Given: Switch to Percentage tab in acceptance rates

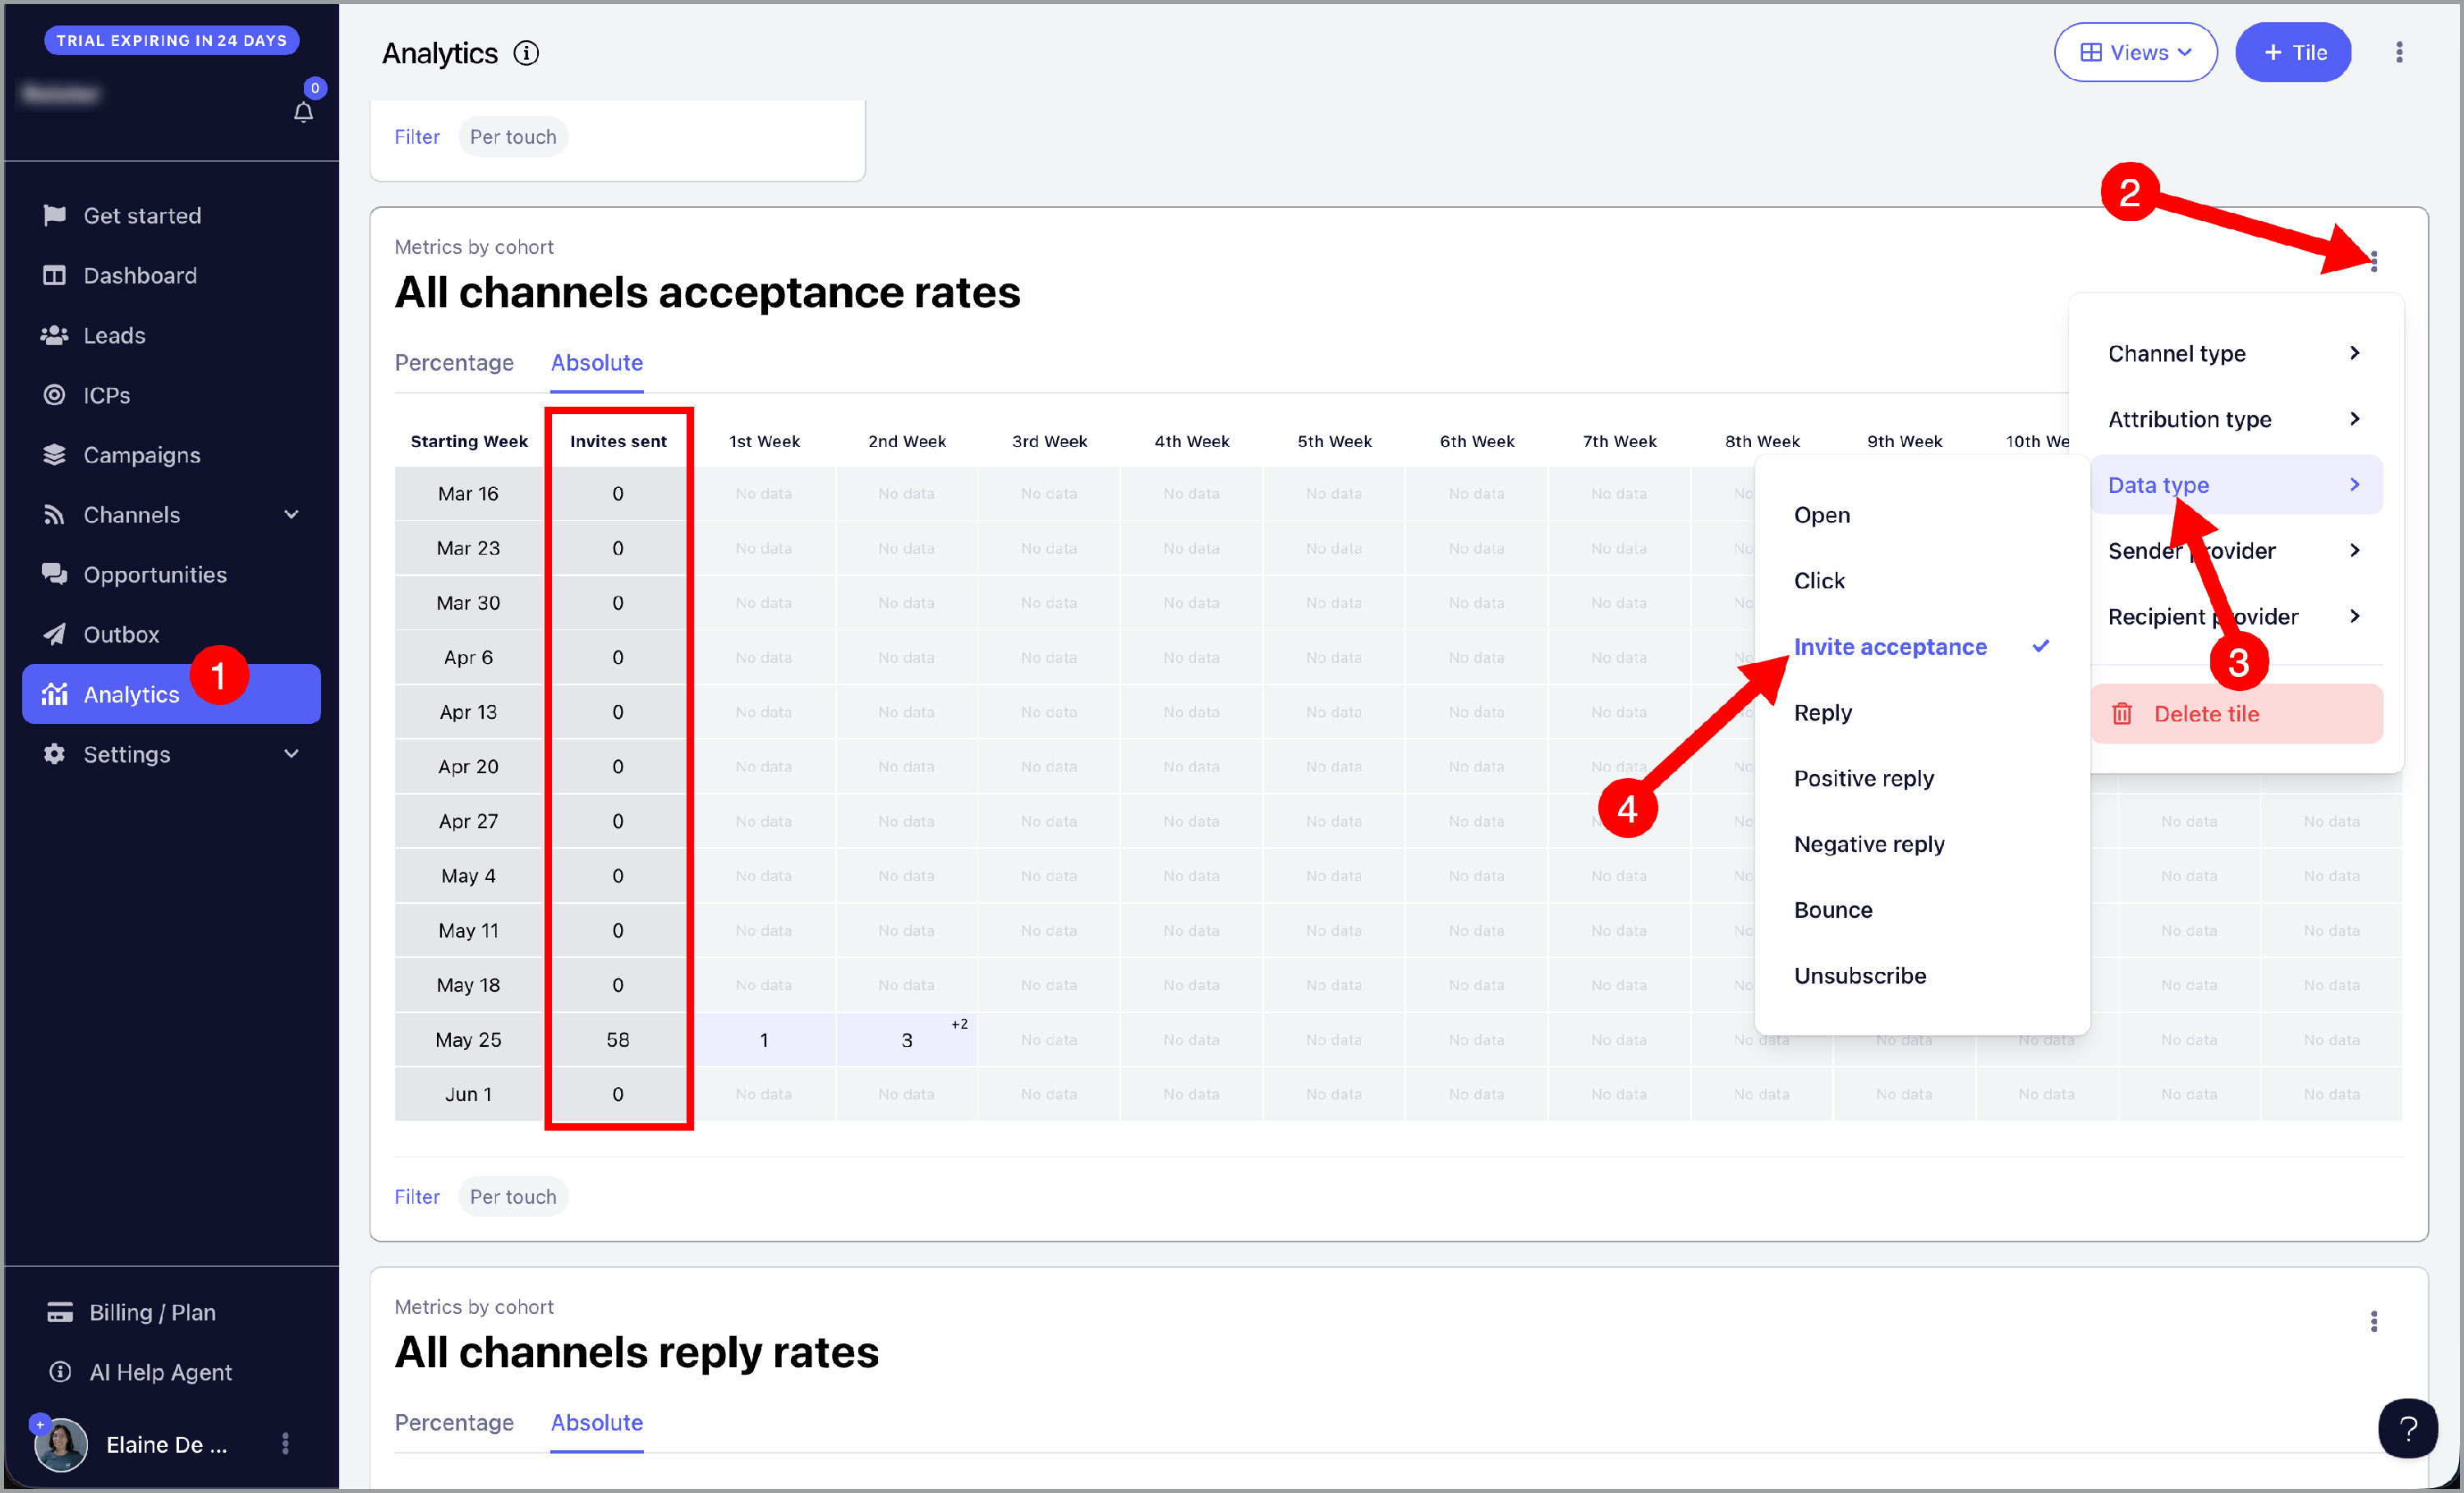Looking at the screenshot, I should click(x=454, y=362).
